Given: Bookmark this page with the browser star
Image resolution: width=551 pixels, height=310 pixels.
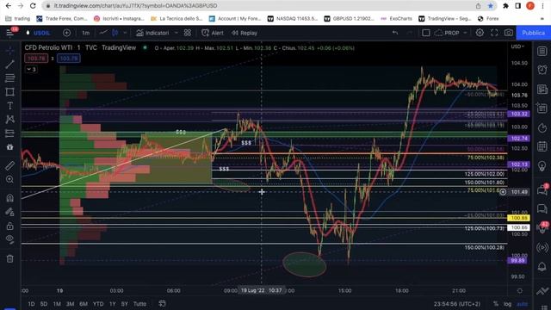Looking at the screenshot, I should pos(490,6).
